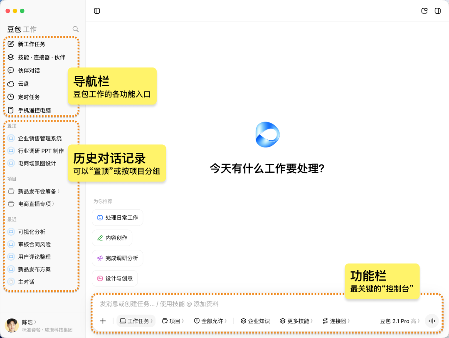This screenshot has width=449, height=338.
Task: Click the icon beside 审核合同风险
Action: point(11,244)
